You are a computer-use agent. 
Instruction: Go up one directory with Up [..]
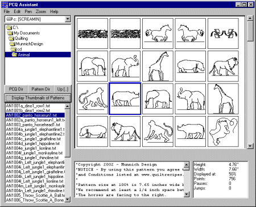coord(63,89)
